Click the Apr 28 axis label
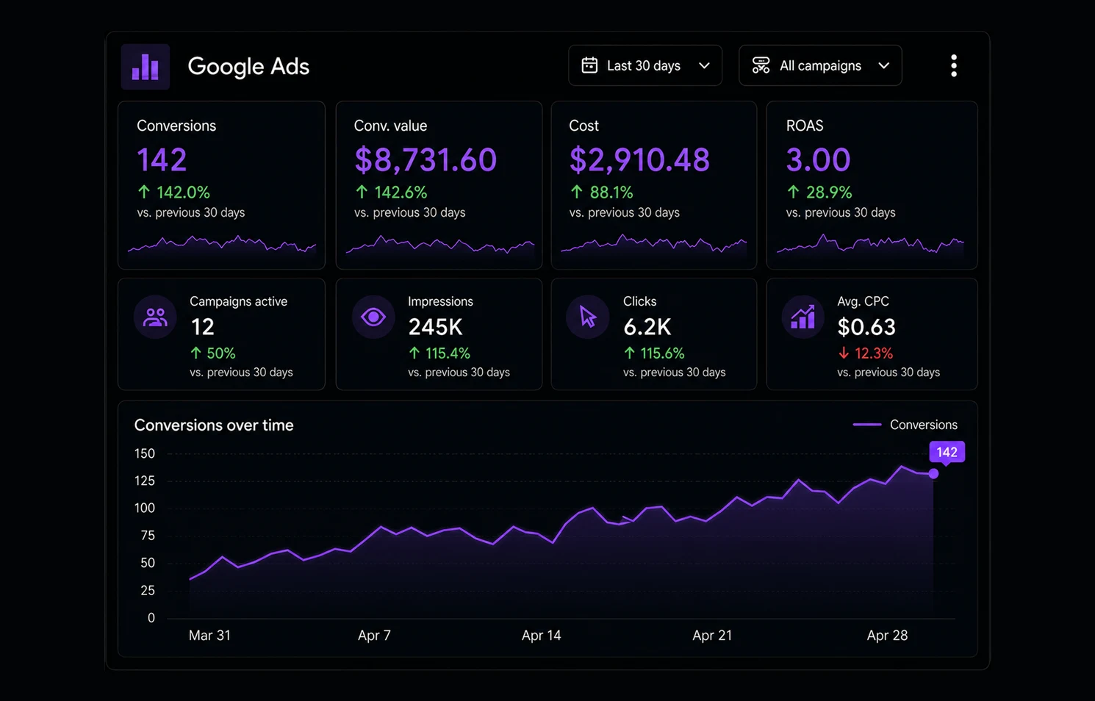This screenshot has height=701, width=1095. 887,635
